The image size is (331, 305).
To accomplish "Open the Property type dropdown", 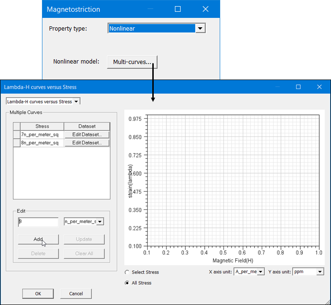I will 200,29.
